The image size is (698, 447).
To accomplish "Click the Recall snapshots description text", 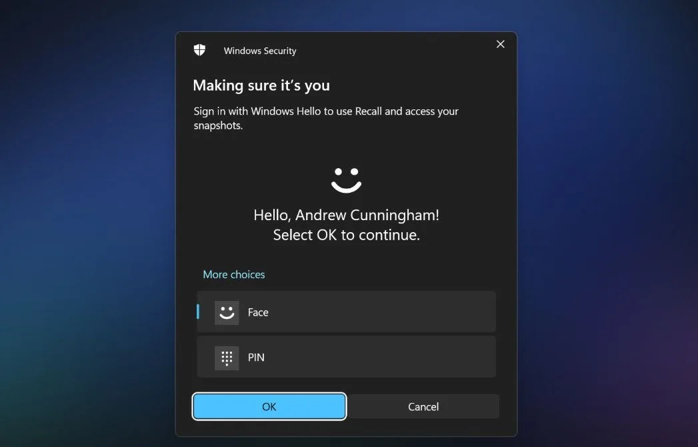I will (326, 117).
